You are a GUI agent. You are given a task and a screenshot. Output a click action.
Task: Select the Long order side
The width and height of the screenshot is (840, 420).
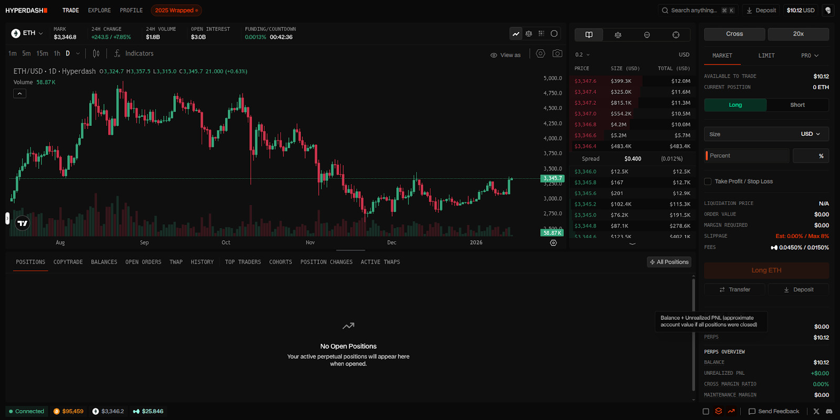735,105
